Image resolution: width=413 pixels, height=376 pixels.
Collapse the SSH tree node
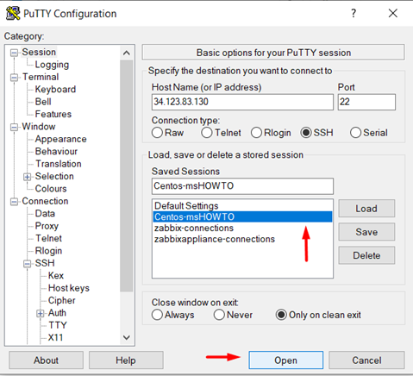pyautogui.click(x=28, y=264)
